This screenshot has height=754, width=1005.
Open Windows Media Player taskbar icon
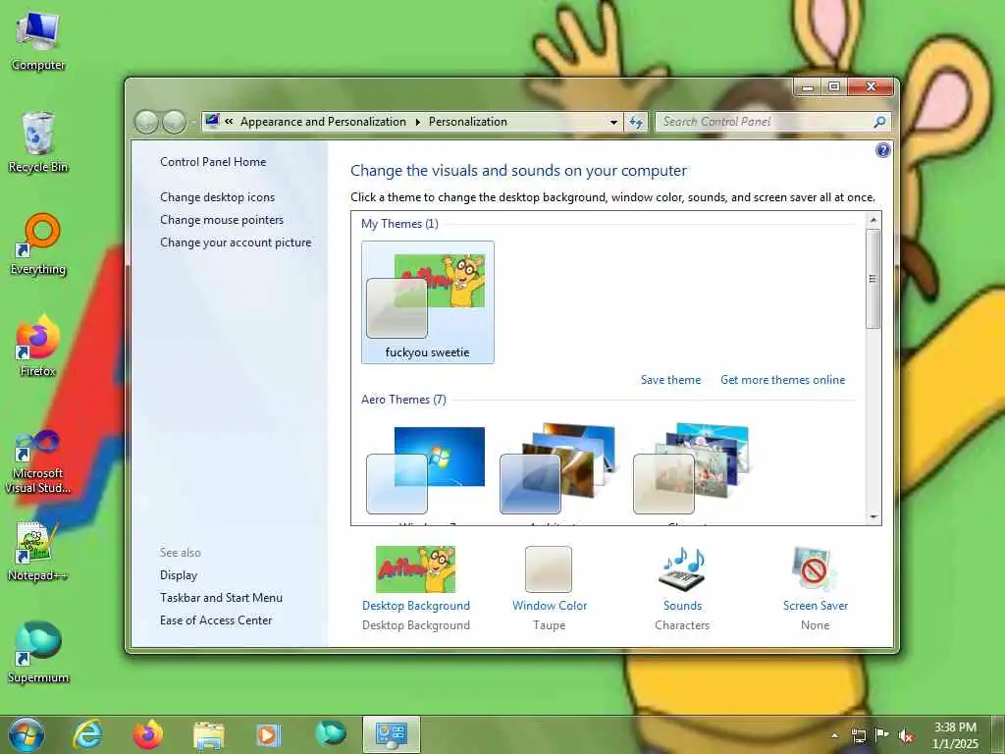click(269, 734)
